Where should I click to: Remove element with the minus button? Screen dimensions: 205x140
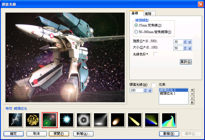[192, 94]
